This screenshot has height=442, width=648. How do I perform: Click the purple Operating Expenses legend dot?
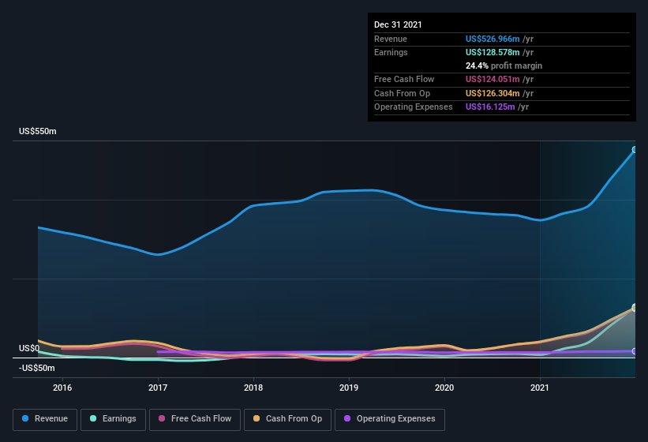tap(348, 419)
